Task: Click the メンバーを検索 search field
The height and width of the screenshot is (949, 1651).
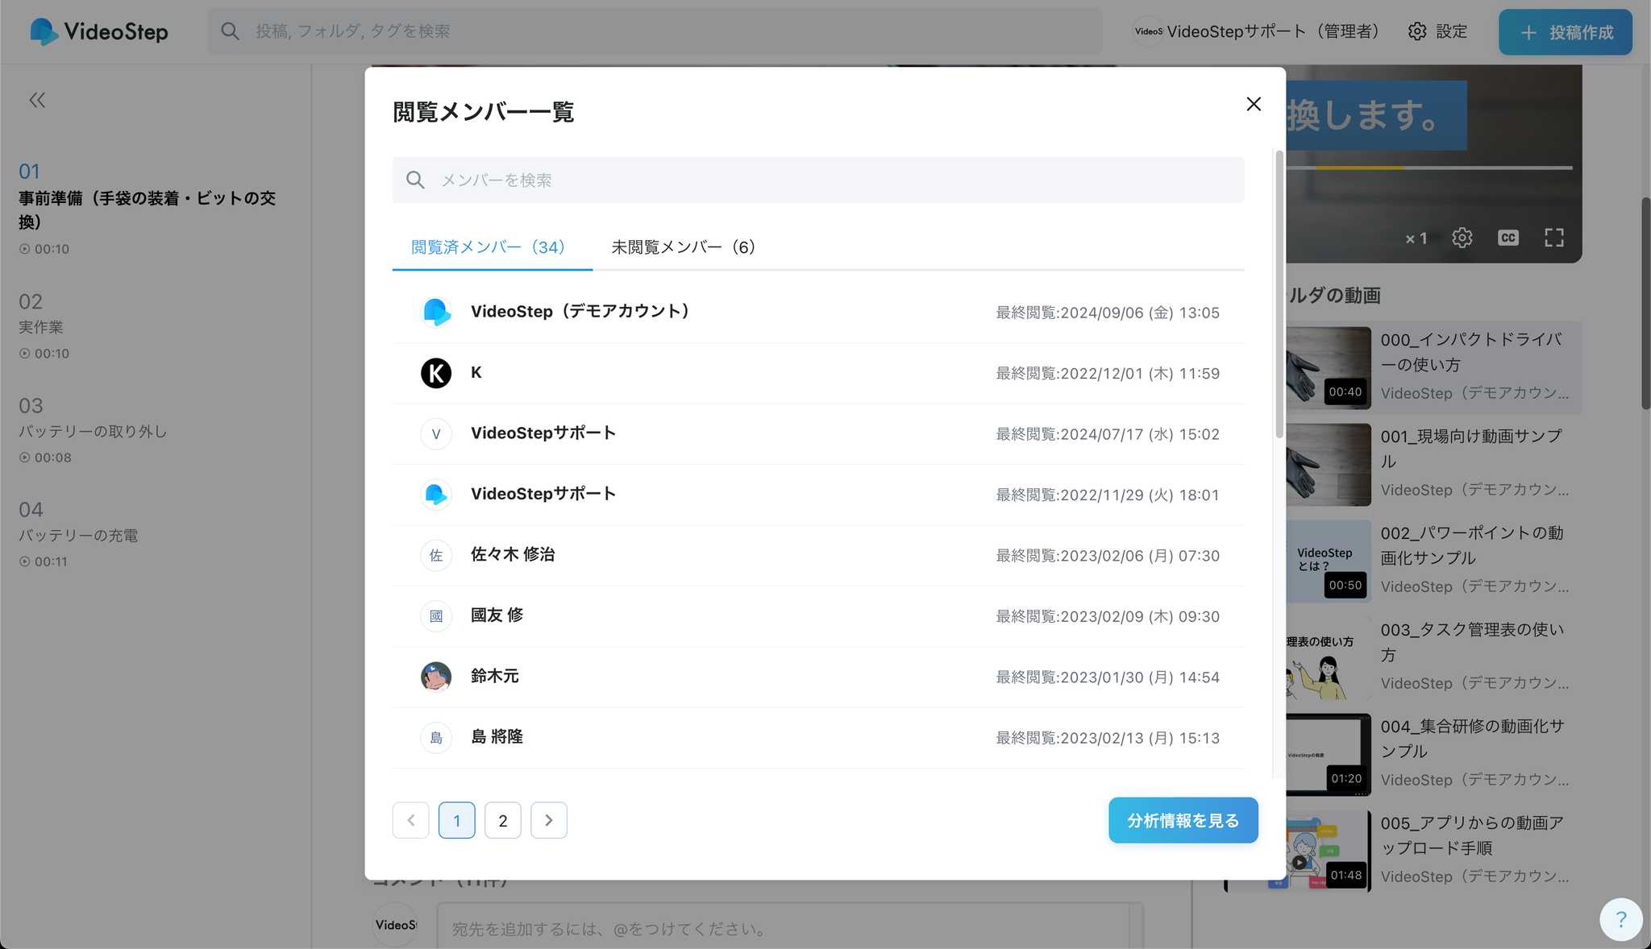Action: click(817, 180)
